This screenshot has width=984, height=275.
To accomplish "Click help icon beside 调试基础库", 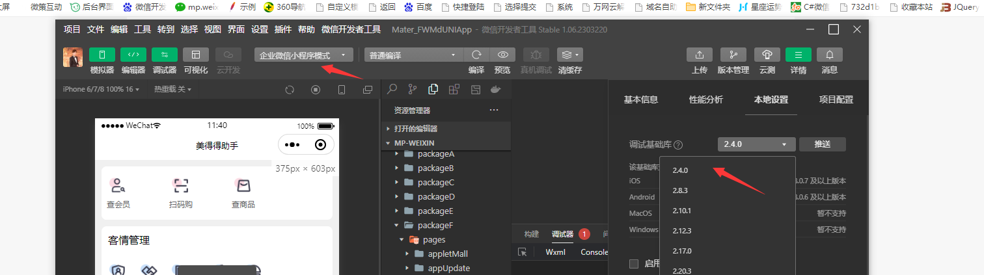I will tap(679, 145).
